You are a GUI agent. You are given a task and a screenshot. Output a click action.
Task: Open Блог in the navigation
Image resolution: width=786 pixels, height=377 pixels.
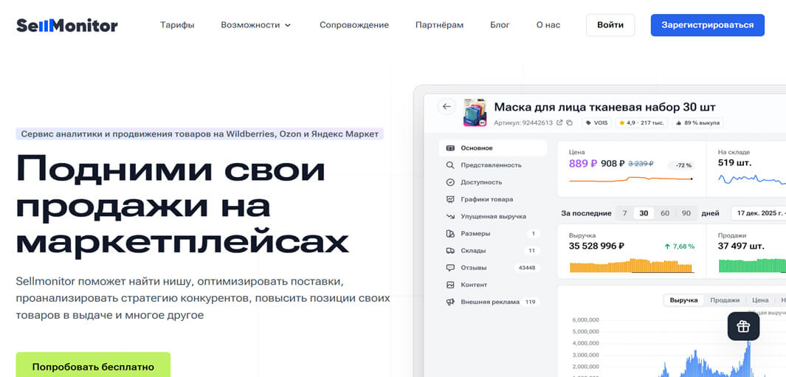point(500,25)
